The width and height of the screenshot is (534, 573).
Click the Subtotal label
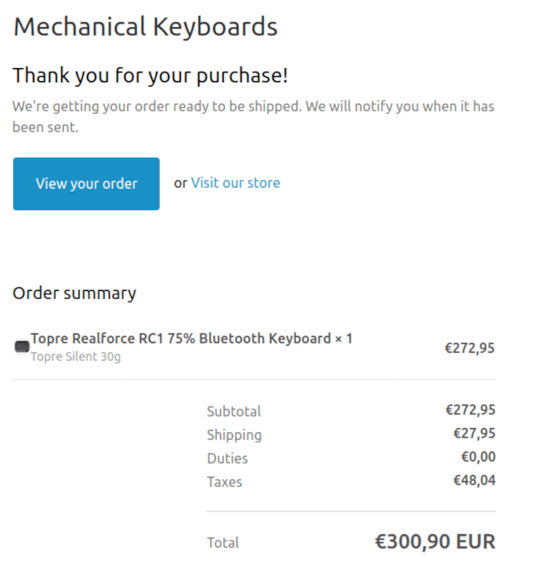click(x=234, y=411)
